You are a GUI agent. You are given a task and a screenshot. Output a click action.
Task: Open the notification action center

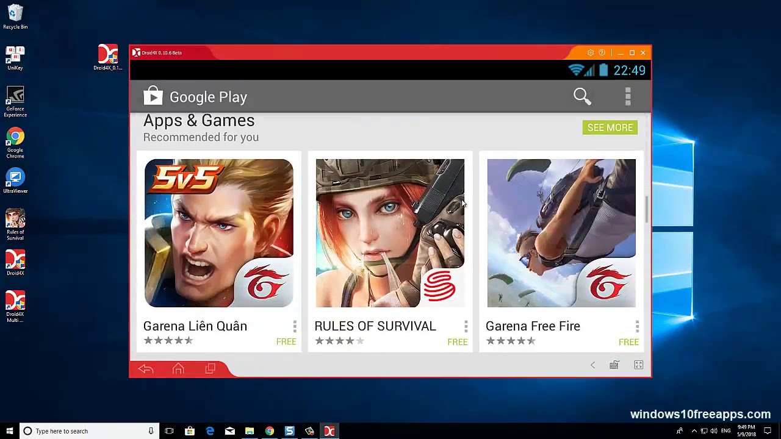tap(768, 431)
